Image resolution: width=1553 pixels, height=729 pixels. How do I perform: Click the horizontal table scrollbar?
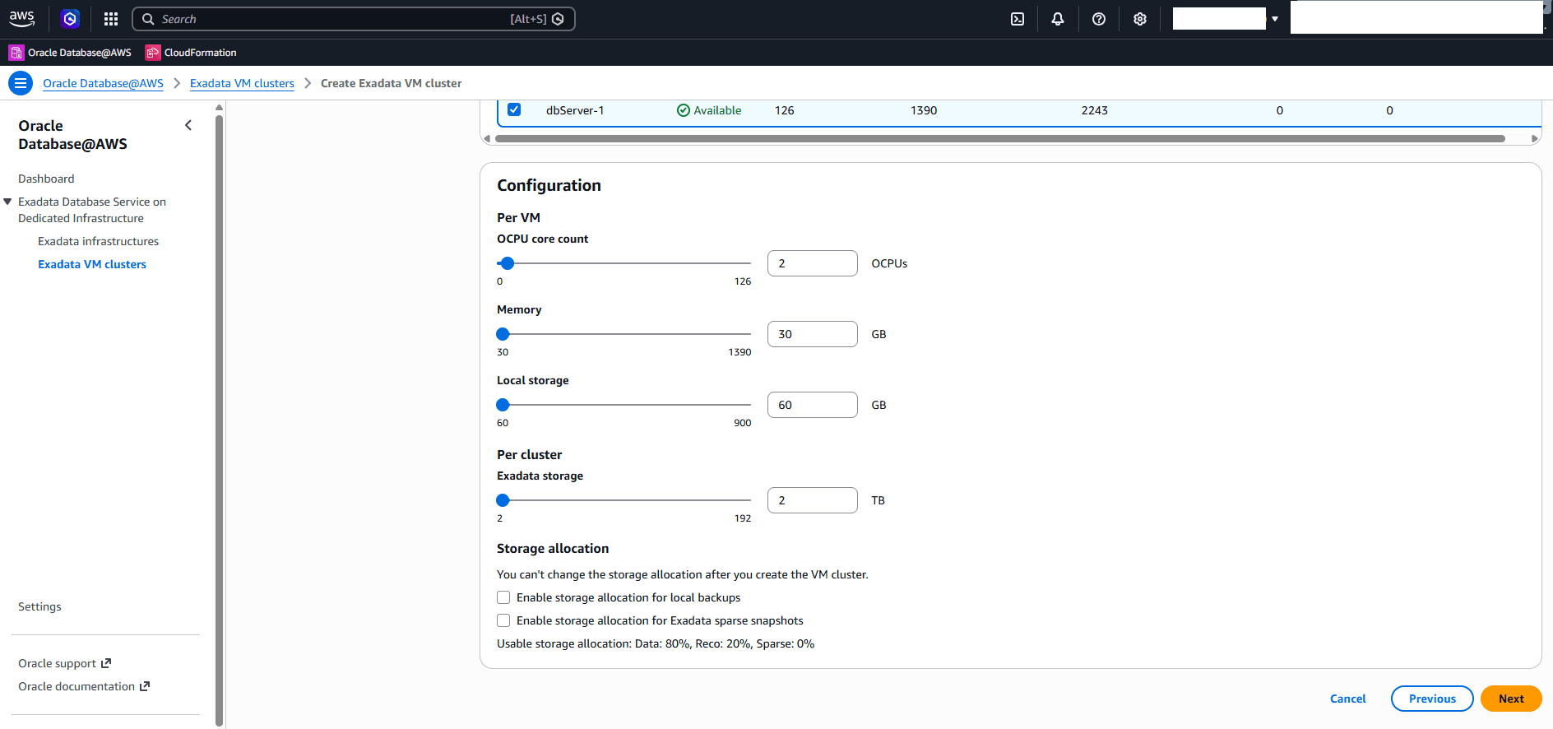[x=1000, y=138]
